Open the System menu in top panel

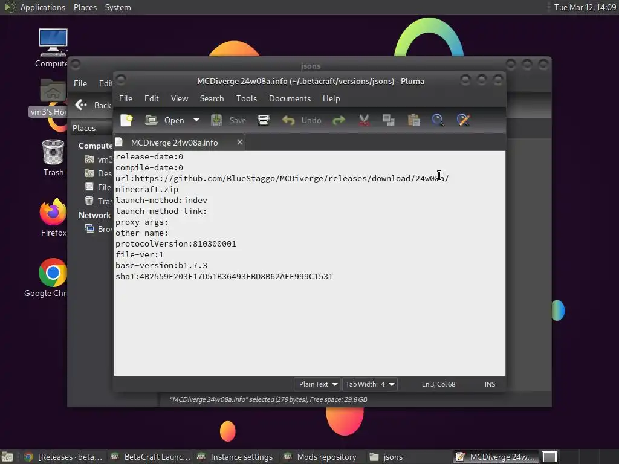[x=118, y=7]
